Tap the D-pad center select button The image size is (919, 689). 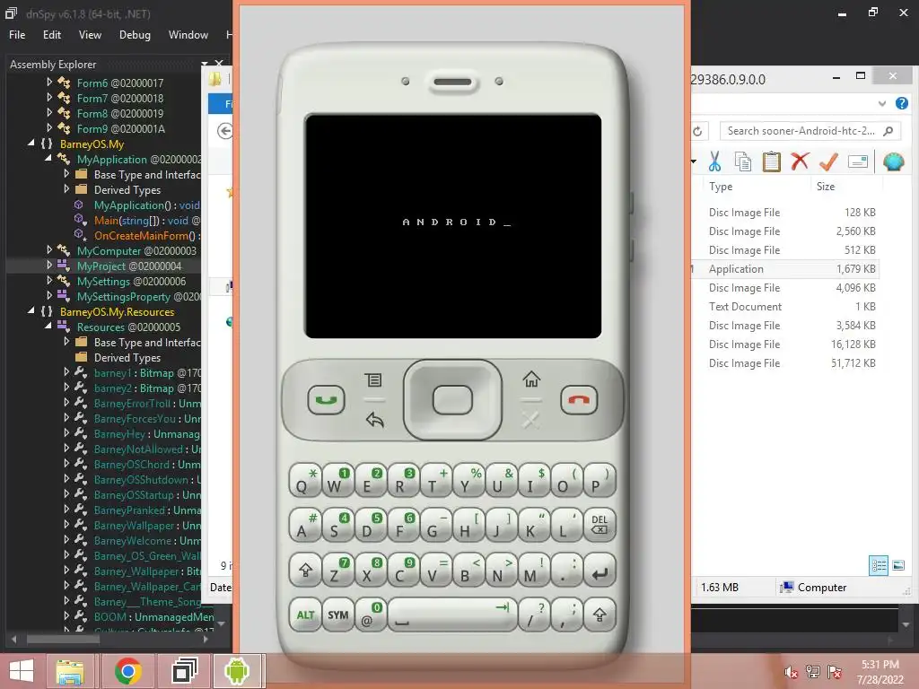pos(452,400)
